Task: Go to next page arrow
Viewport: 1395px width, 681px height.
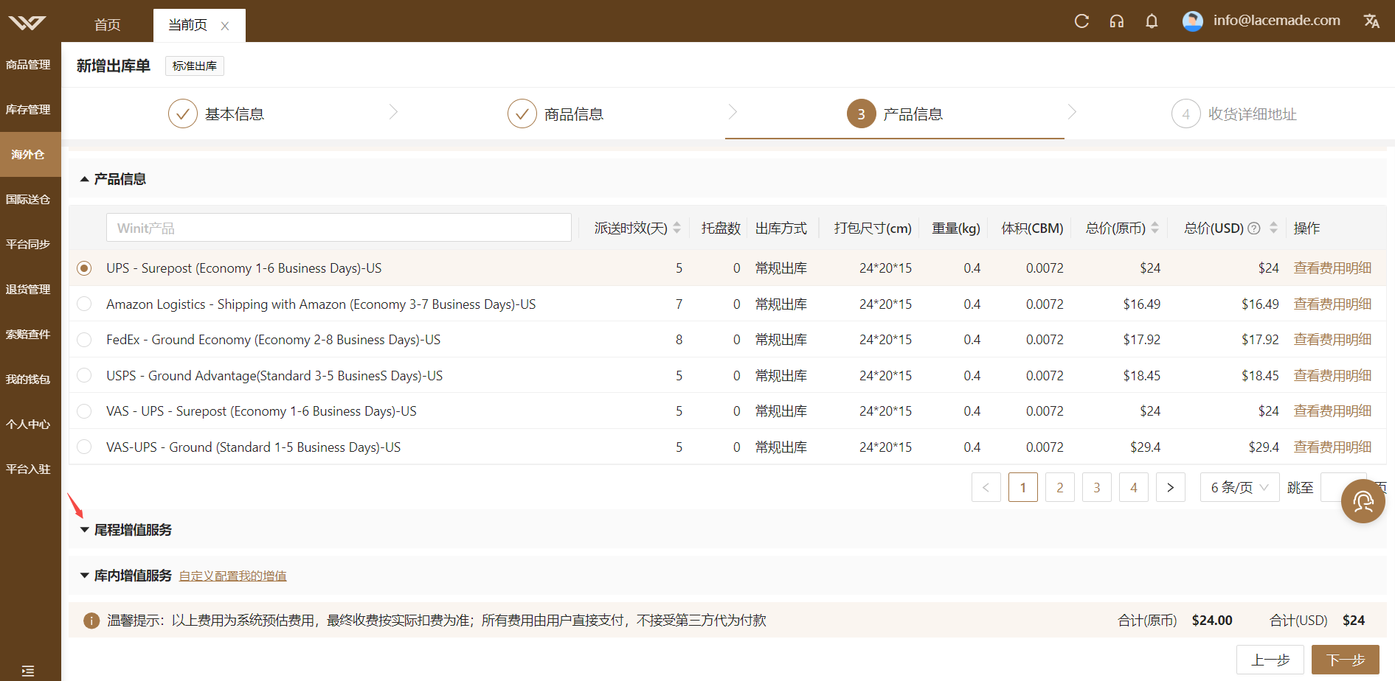Action: [1171, 487]
